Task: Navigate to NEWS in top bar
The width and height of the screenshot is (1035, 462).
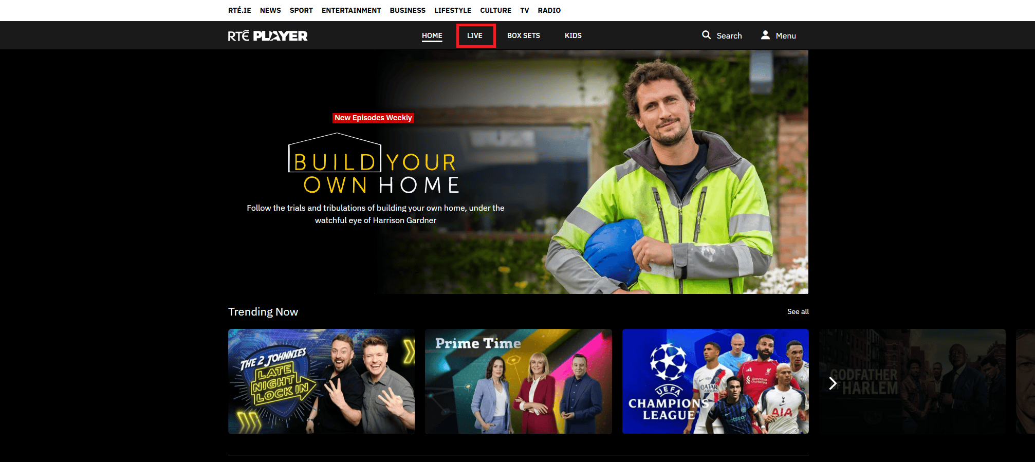Action: coord(270,10)
